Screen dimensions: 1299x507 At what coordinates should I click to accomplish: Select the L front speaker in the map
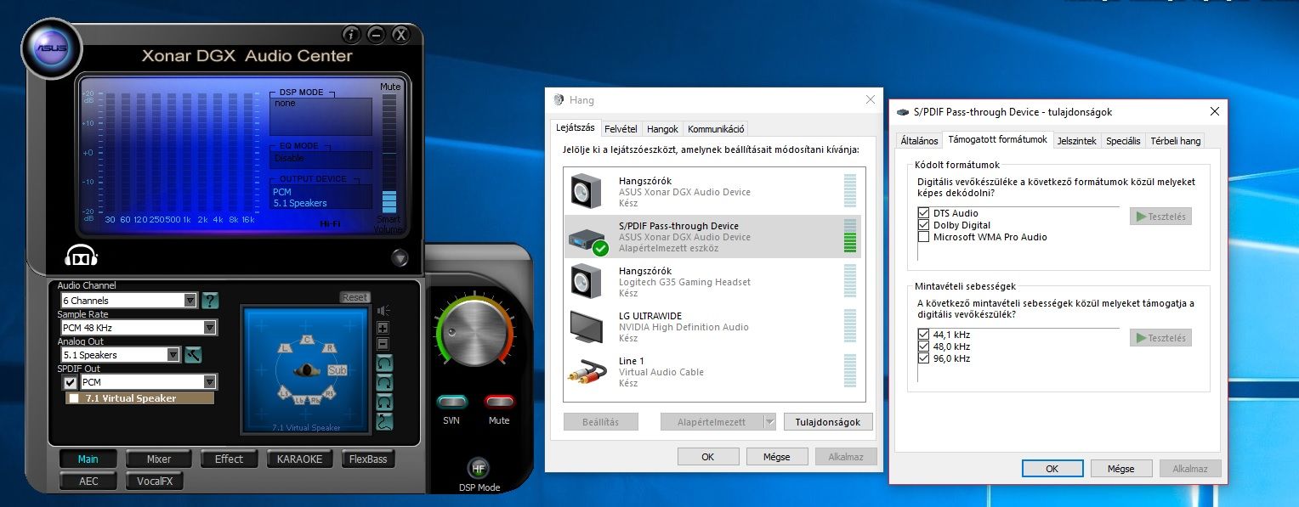[286, 349]
